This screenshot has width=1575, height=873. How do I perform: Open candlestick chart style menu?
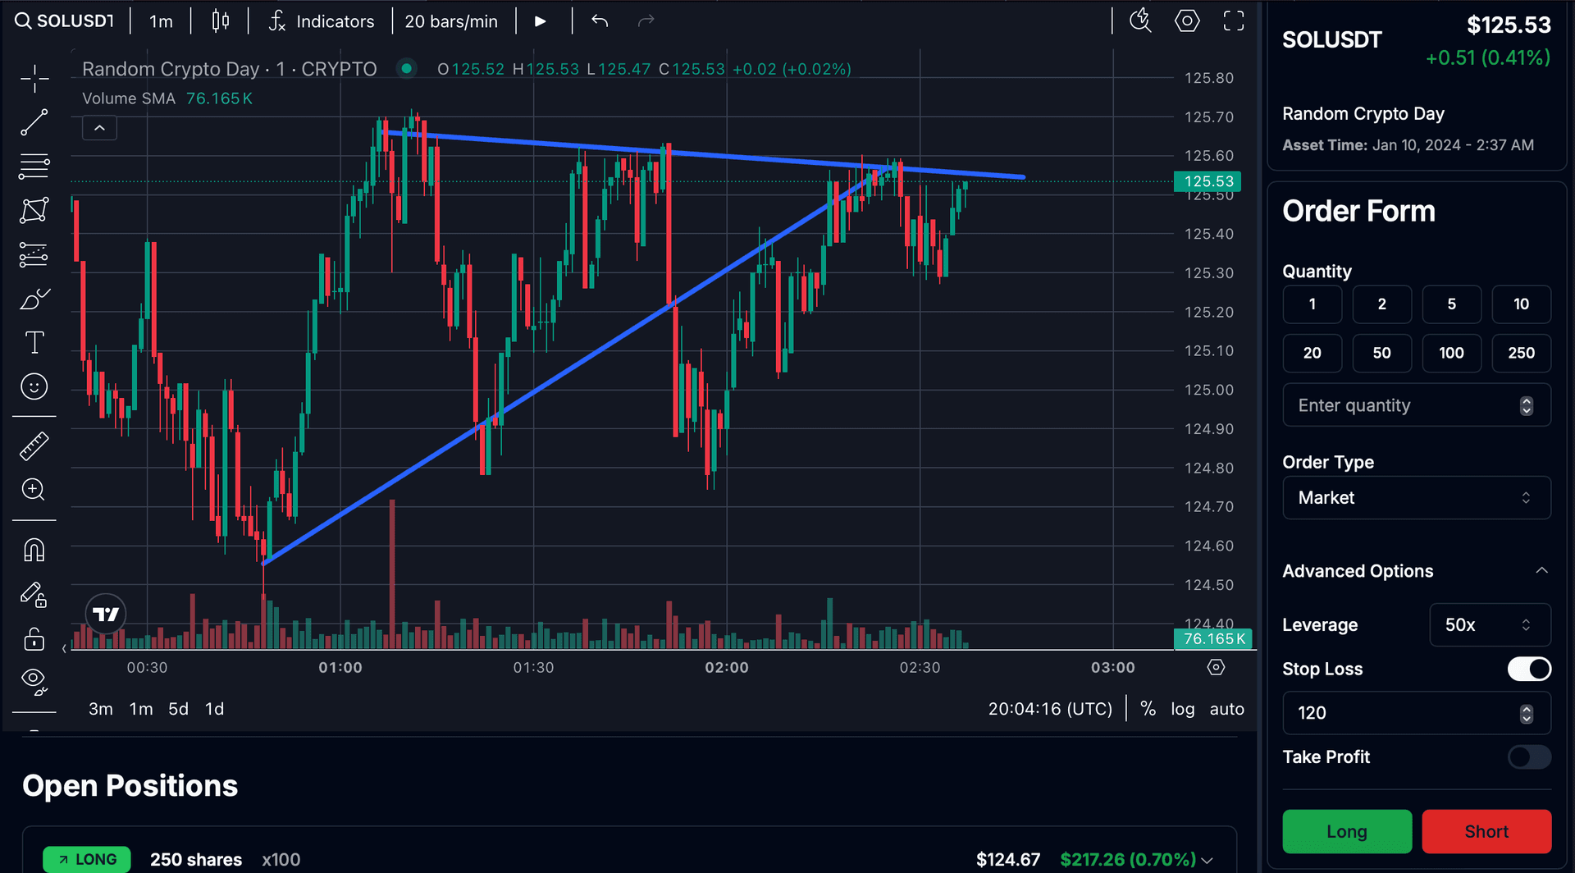pyautogui.click(x=220, y=21)
